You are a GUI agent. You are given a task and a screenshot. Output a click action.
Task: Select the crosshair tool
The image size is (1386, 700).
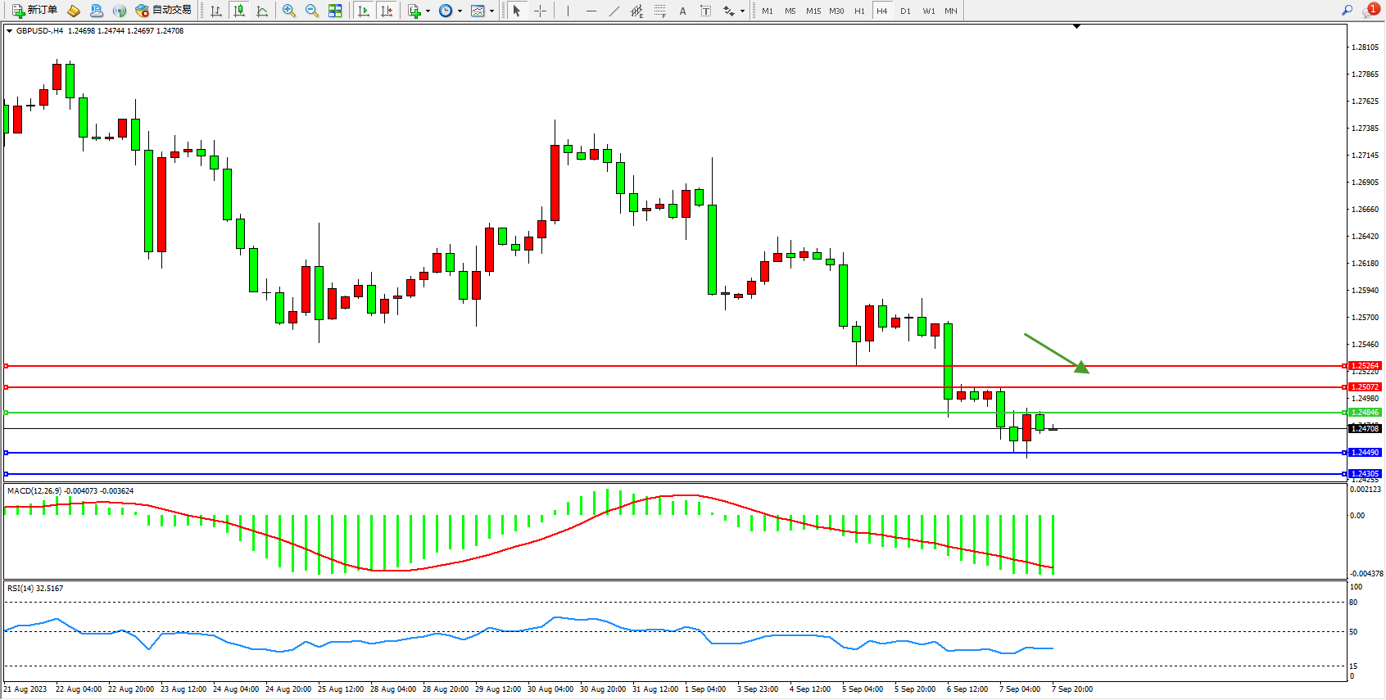[x=541, y=11]
